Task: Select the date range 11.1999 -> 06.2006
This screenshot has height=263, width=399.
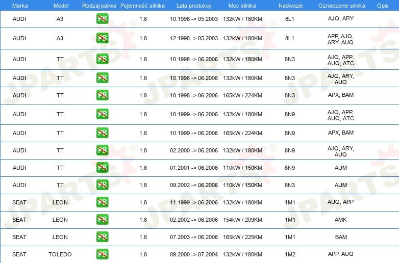Action: click(194, 202)
